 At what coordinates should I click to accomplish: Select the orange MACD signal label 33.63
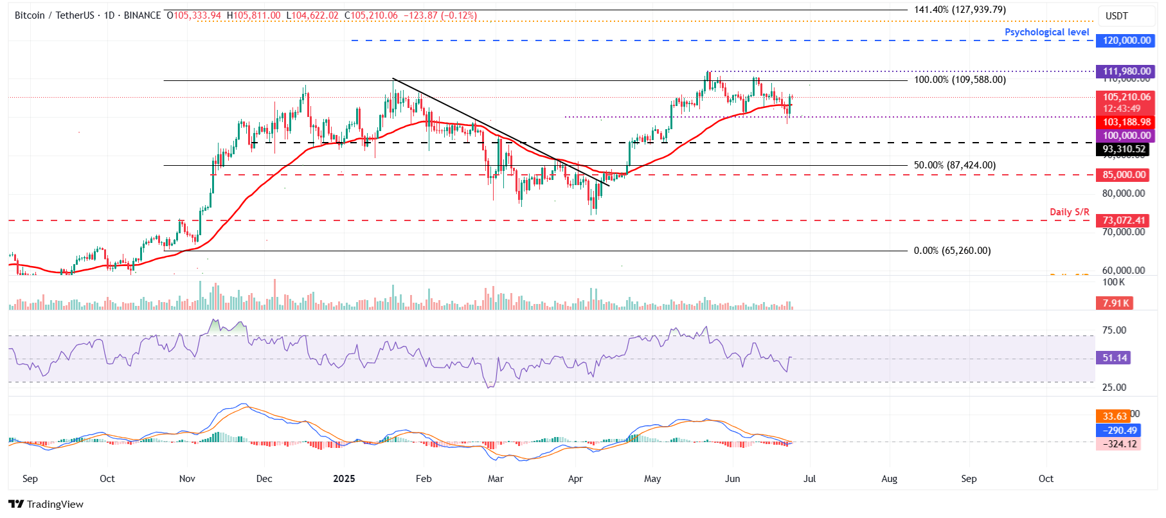(1115, 416)
